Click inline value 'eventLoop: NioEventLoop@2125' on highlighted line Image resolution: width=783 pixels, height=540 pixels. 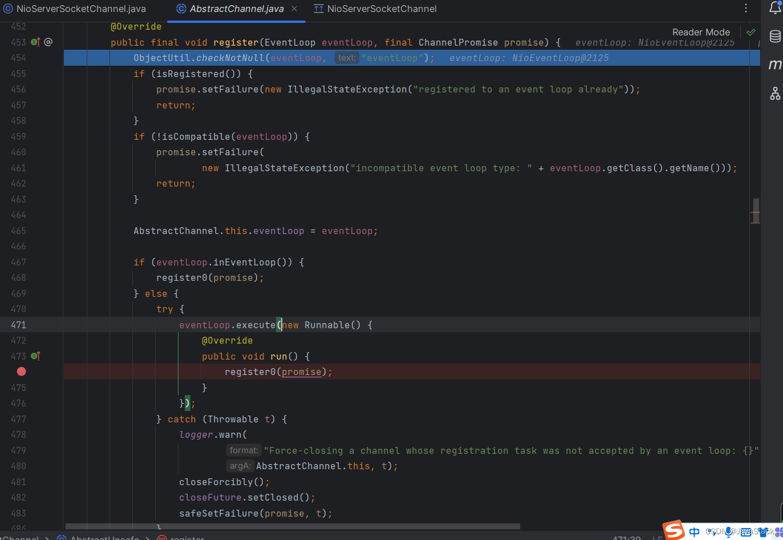click(x=529, y=58)
